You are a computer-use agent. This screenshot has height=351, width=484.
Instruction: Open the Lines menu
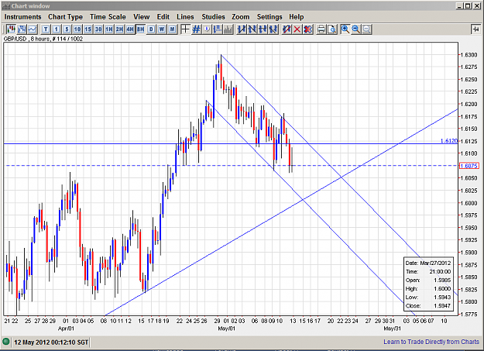click(x=185, y=17)
